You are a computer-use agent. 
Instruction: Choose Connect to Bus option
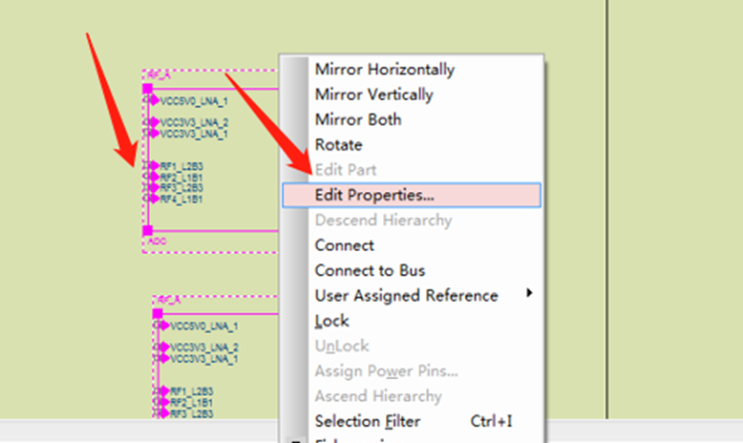[x=370, y=270]
